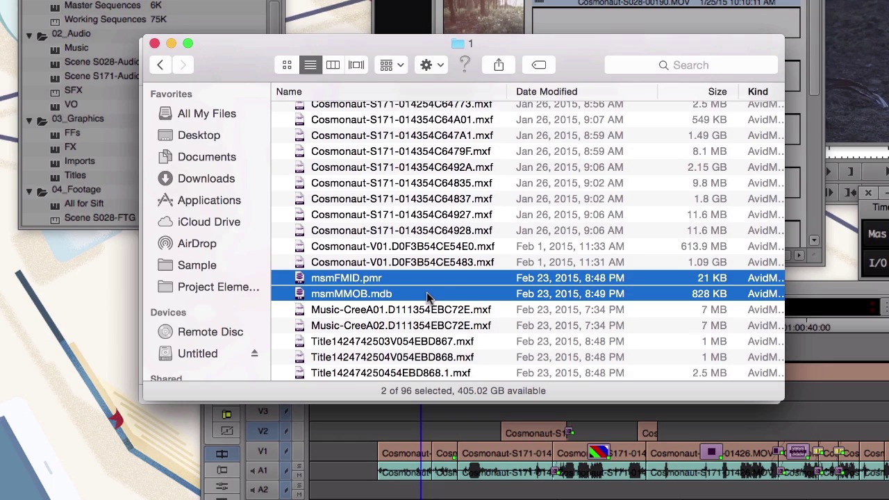
Task: Open the item arrangement dropdown
Action: 392,65
